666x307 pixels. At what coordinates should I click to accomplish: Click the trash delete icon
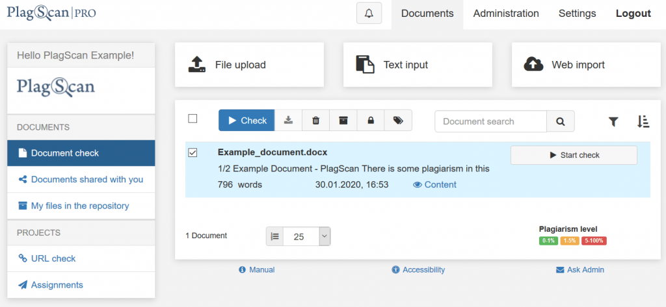click(x=315, y=121)
